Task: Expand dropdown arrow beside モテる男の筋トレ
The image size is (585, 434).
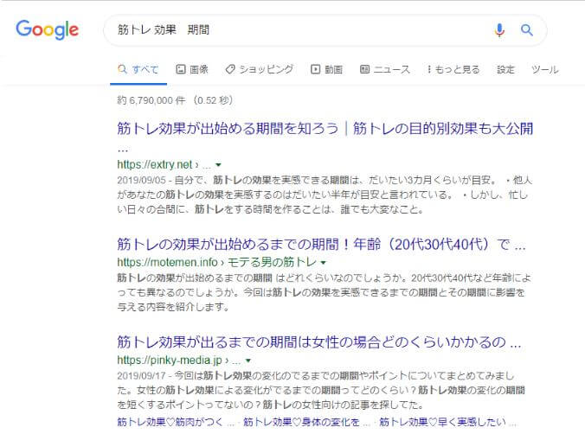Action: pos(324,263)
